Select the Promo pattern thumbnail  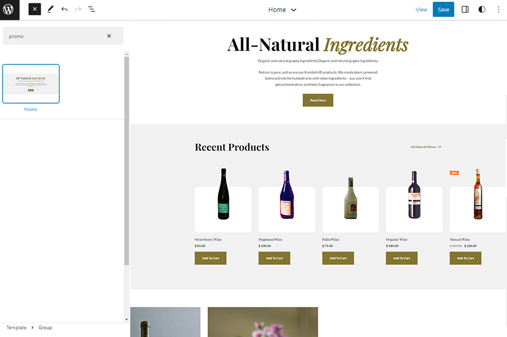[31, 84]
